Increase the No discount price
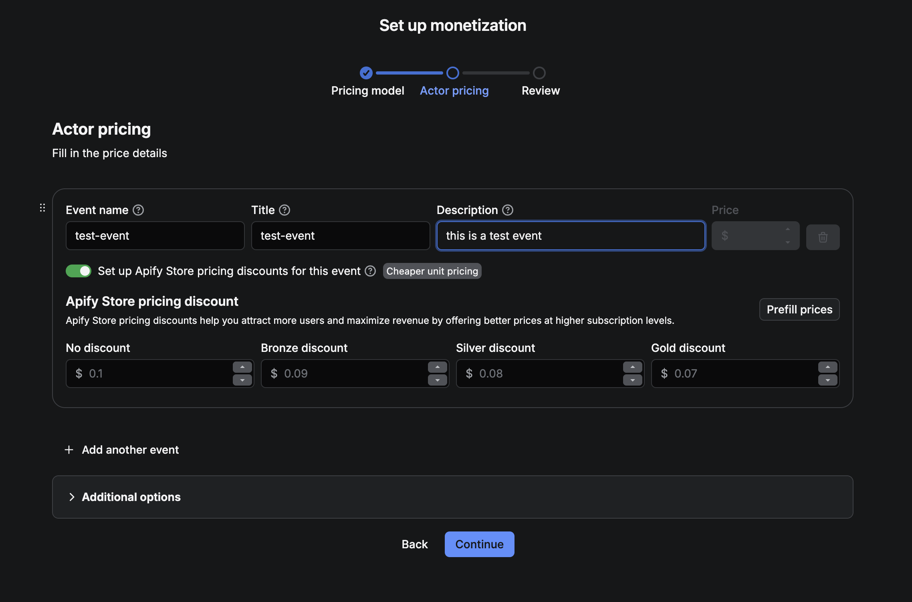 pos(242,367)
